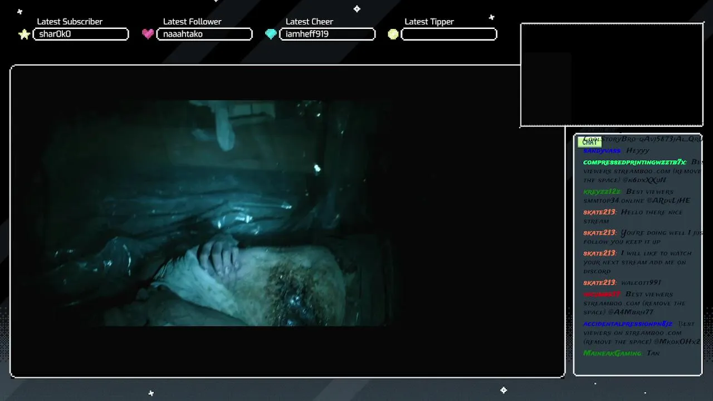713x401 pixels.
Task: Open accidentalpressionpn8jz username in chat
Action: point(628,324)
